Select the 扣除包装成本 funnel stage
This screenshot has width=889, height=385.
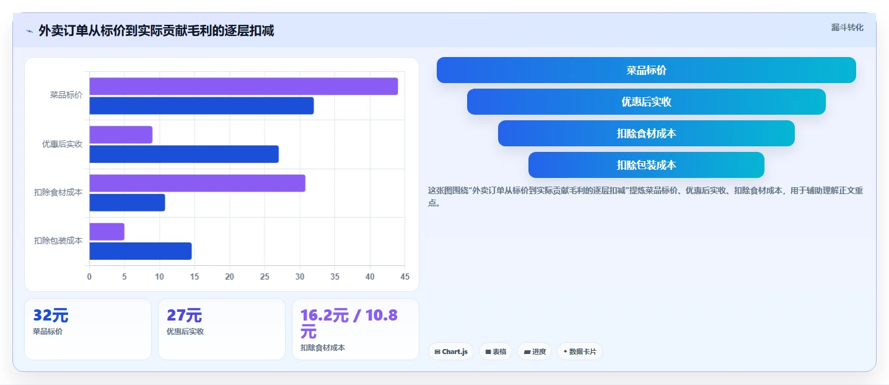pos(646,165)
